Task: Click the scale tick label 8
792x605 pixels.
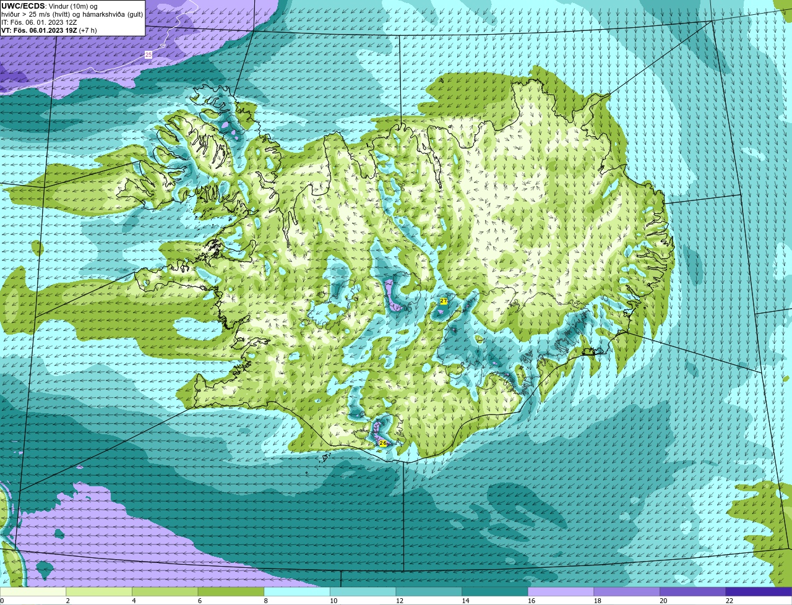Action: tap(265, 601)
